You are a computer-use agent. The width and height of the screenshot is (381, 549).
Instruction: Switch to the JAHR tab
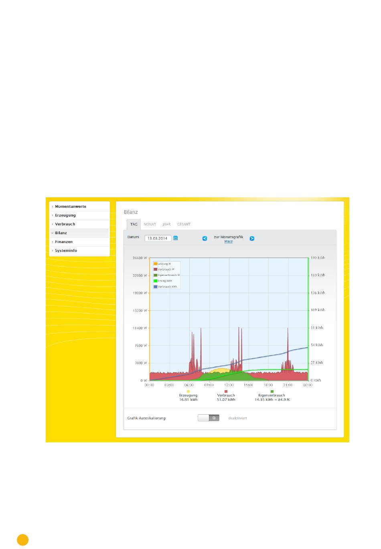coord(166,225)
